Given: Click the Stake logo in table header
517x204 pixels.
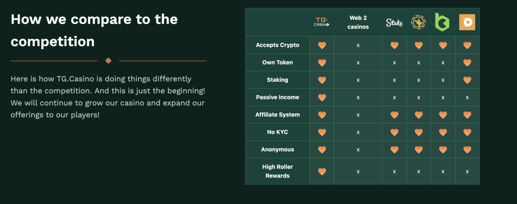Looking at the screenshot, I should (x=394, y=23).
